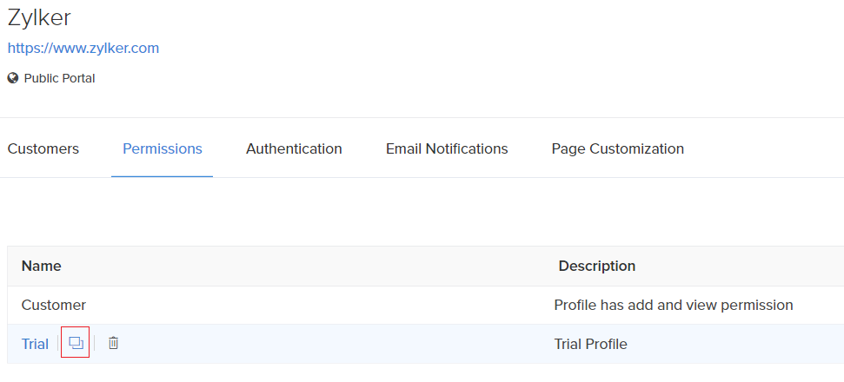Click the blank table header area between Name and Description
844x382 pixels.
coord(304,266)
